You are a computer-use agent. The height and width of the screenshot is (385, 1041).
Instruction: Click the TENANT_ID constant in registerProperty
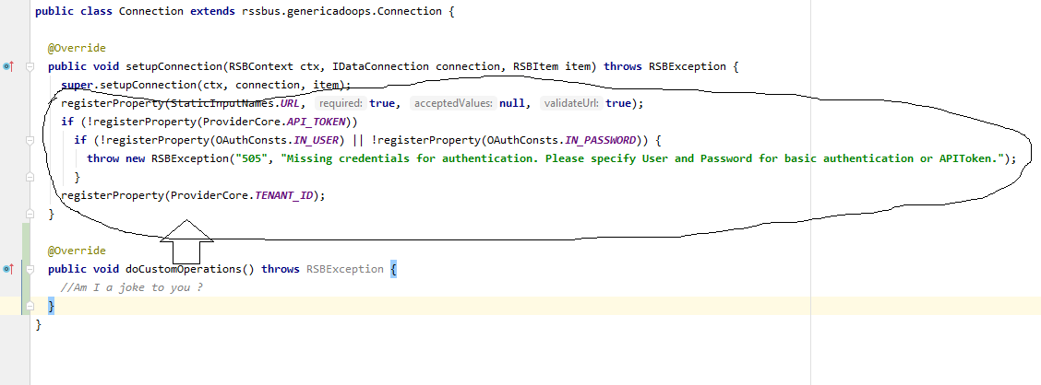point(285,195)
